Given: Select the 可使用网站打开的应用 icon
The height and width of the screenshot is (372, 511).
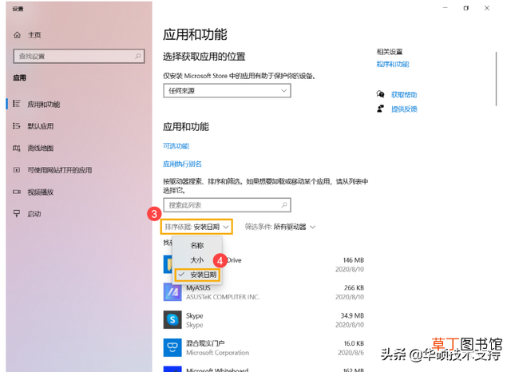Looking at the screenshot, I should point(16,170).
